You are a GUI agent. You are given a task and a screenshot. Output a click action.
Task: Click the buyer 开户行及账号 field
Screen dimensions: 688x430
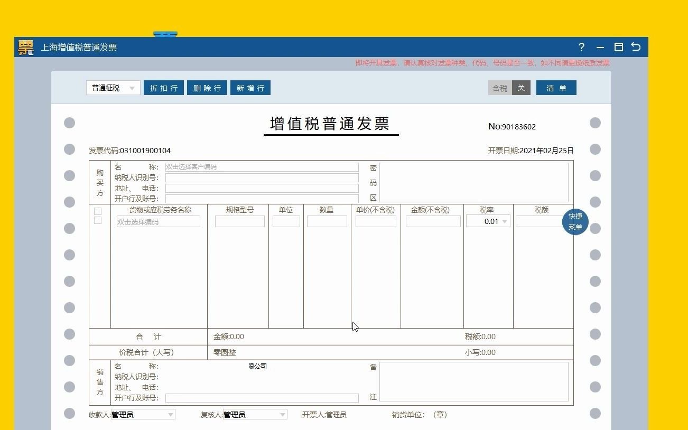(262, 199)
